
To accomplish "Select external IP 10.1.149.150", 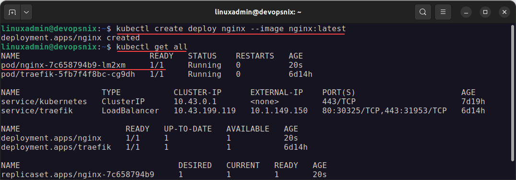I will click(x=279, y=110).
